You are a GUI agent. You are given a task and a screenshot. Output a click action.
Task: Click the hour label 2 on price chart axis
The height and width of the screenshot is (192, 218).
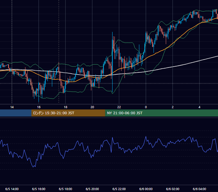pyautogui.click(x=173, y=107)
